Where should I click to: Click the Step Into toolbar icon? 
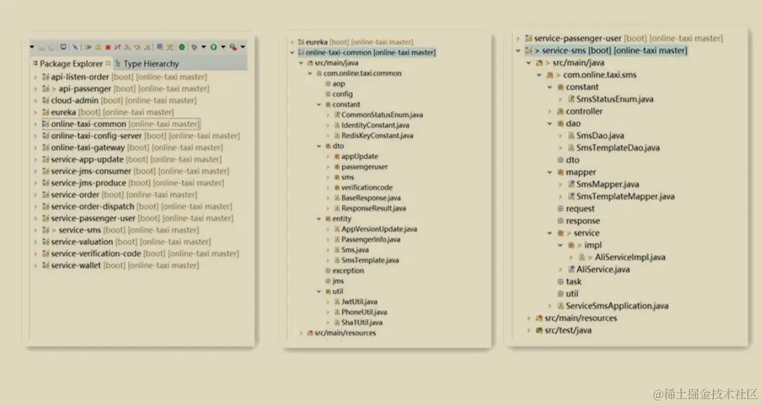tap(127, 47)
